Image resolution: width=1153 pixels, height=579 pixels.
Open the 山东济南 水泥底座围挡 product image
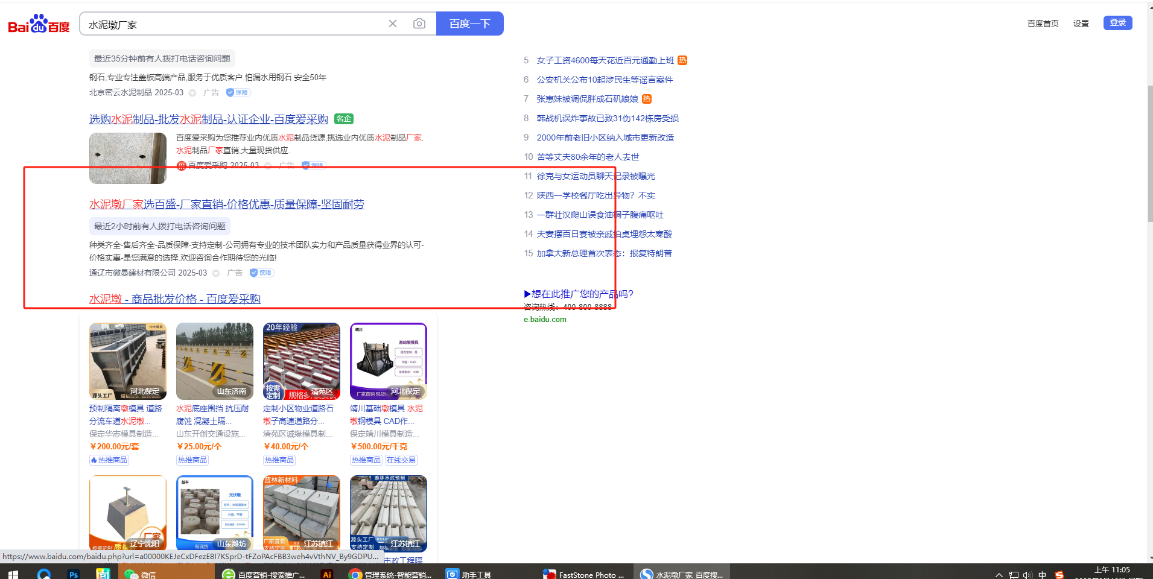(215, 361)
